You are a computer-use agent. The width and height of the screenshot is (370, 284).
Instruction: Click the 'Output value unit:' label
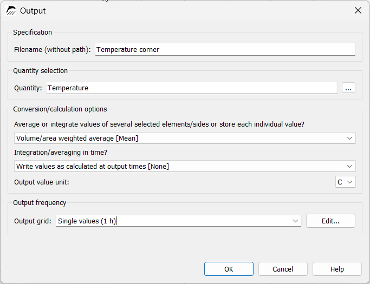pos(42,182)
